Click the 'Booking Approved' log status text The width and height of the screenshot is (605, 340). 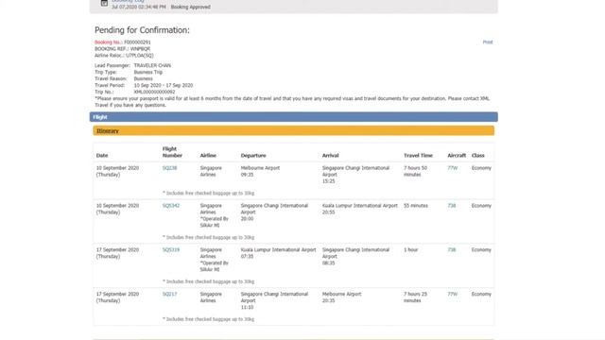191,7
